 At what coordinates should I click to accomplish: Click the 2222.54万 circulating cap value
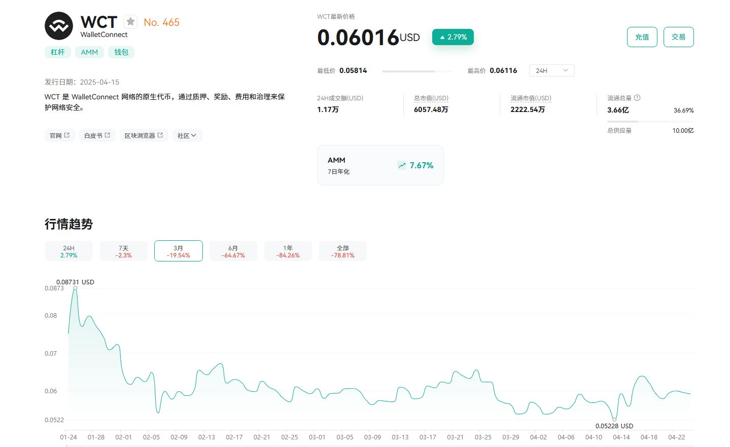pyautogui.click(x=528, y=109)
